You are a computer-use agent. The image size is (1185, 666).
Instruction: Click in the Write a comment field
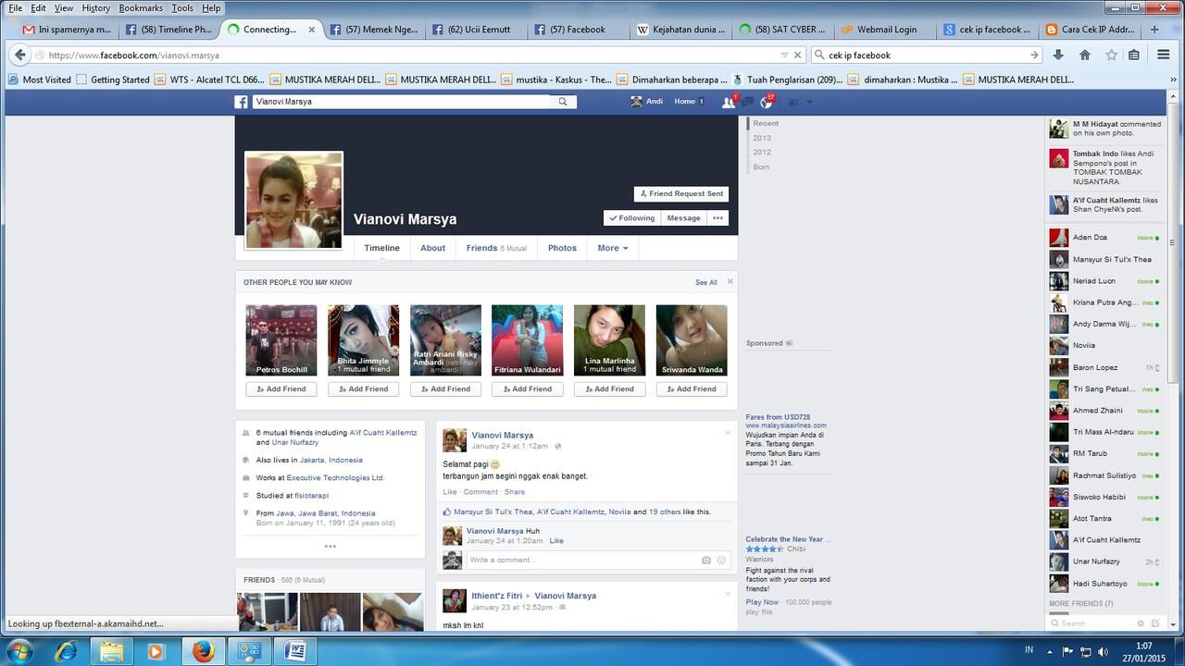click(583, 560)
